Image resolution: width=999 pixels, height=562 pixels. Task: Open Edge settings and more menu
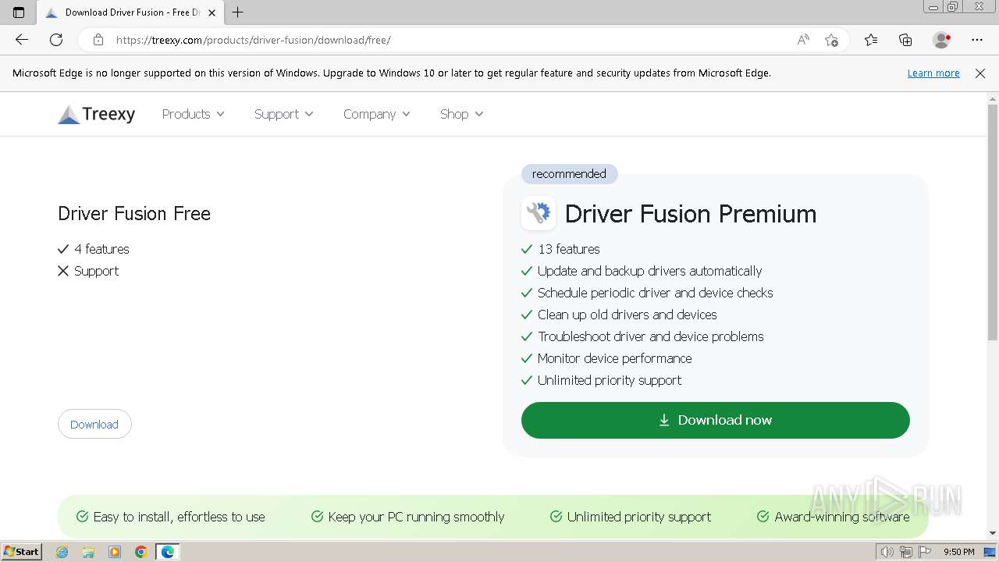pos(977,40)
